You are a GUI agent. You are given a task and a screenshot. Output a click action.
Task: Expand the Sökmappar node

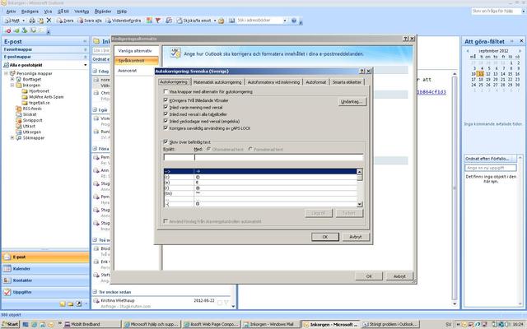12,137
